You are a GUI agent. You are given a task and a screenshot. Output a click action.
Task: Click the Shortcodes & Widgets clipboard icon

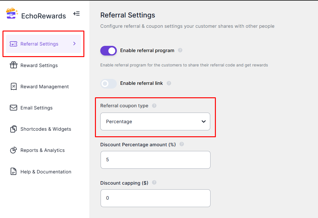tap(13, 129)
